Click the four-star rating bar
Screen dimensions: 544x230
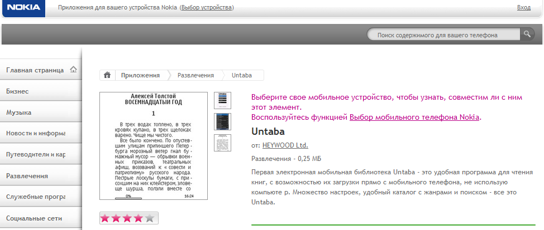[128, 218]
